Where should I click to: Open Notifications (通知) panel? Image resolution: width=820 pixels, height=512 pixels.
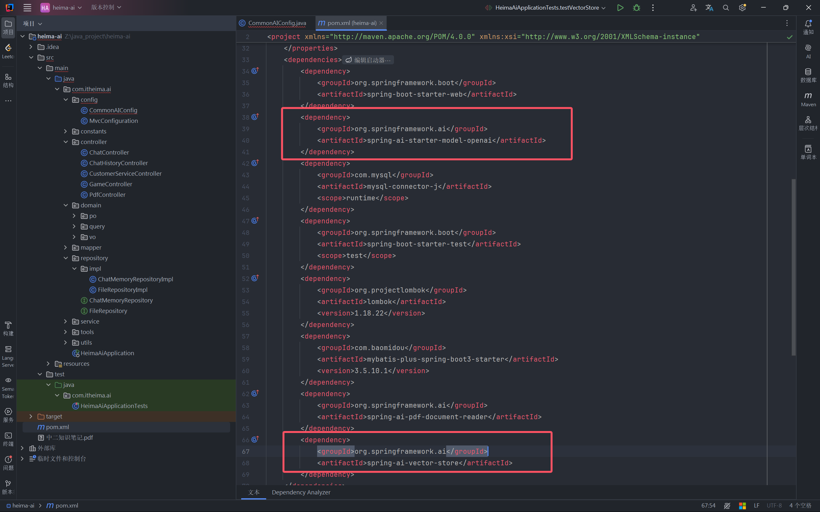click(808, 27)
